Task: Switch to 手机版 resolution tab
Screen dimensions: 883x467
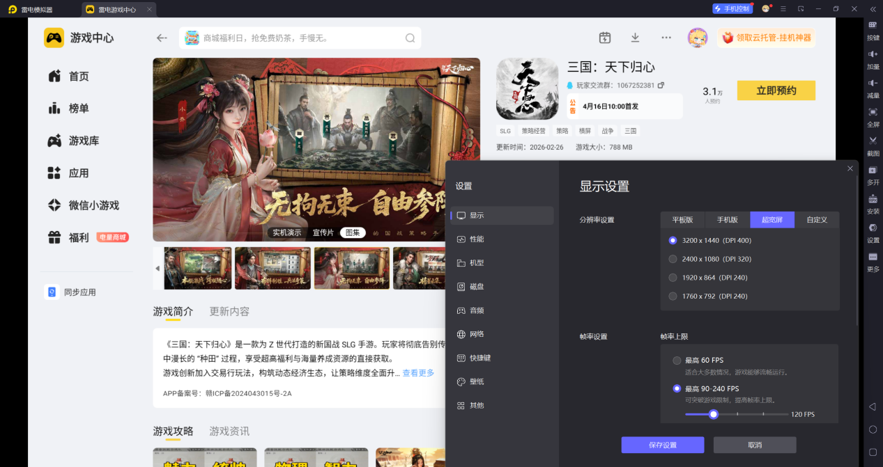Action: point(728,220)
